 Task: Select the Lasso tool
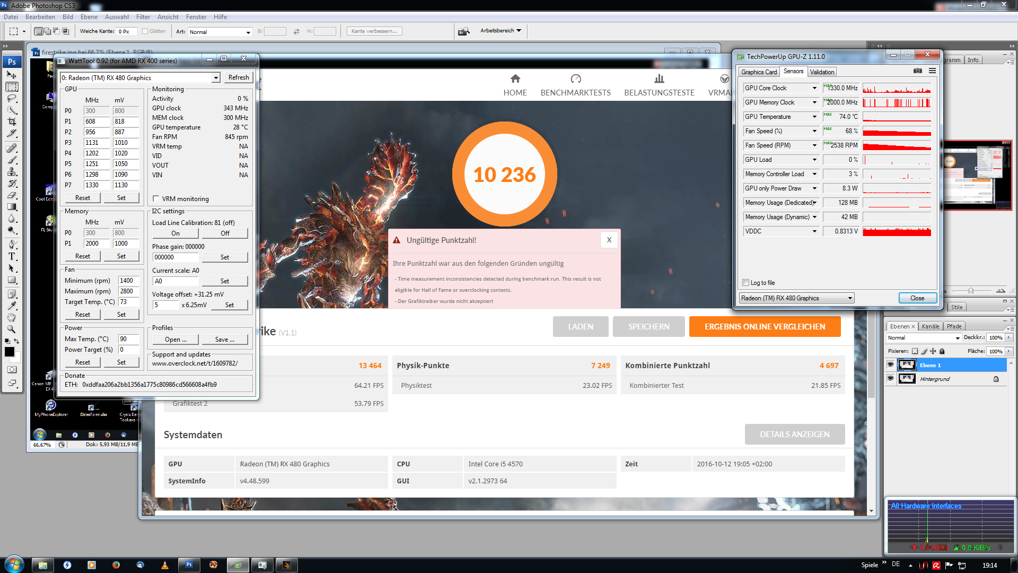[12, 98]
